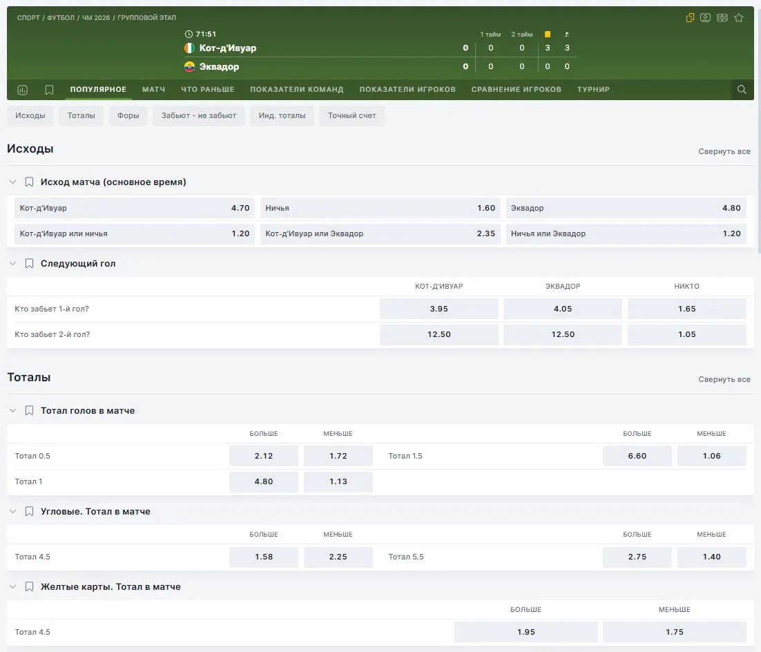Viewport: 761px width, 652px height.
Task: Bookmark the Желтые карты. Тотал в матче market
Action: coord(29,587)
